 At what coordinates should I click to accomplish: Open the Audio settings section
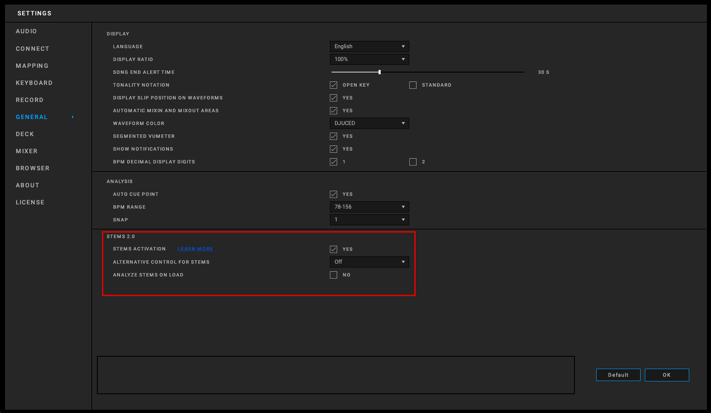26,31
